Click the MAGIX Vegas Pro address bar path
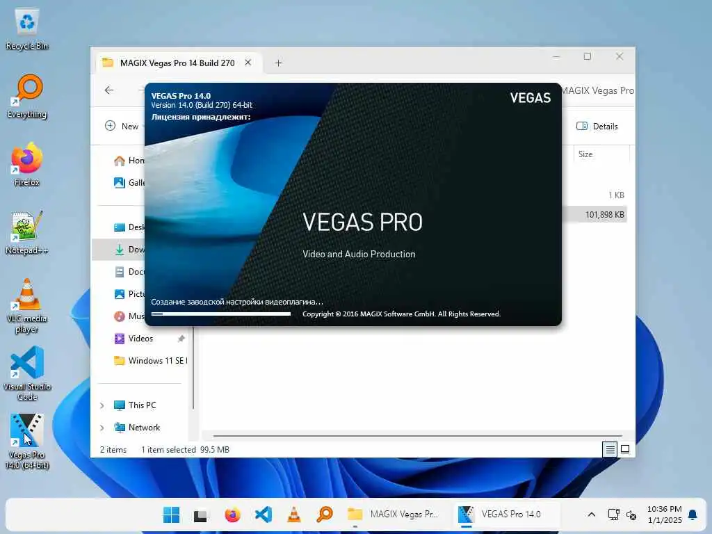712x534 pixels. pyautogui.click(x=597, y=90)
